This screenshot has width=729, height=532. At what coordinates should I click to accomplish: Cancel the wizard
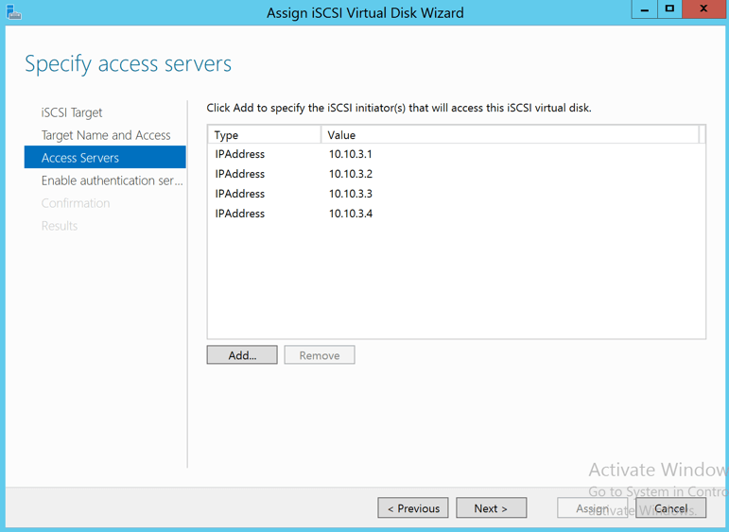[671, 508]
